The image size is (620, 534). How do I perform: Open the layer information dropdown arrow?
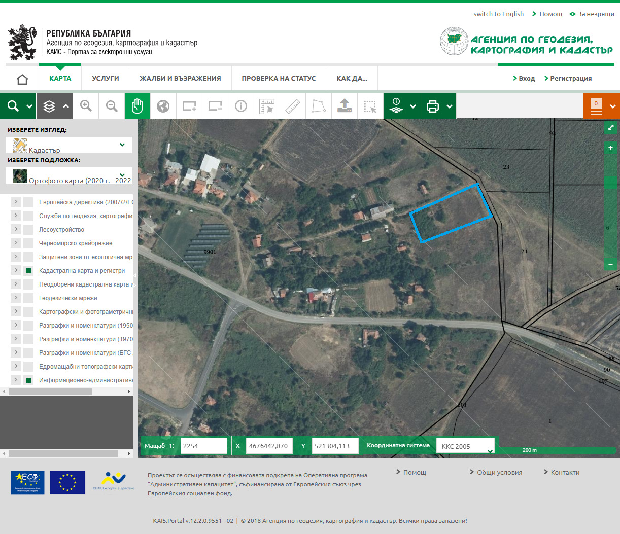click(x=413, y=106)
